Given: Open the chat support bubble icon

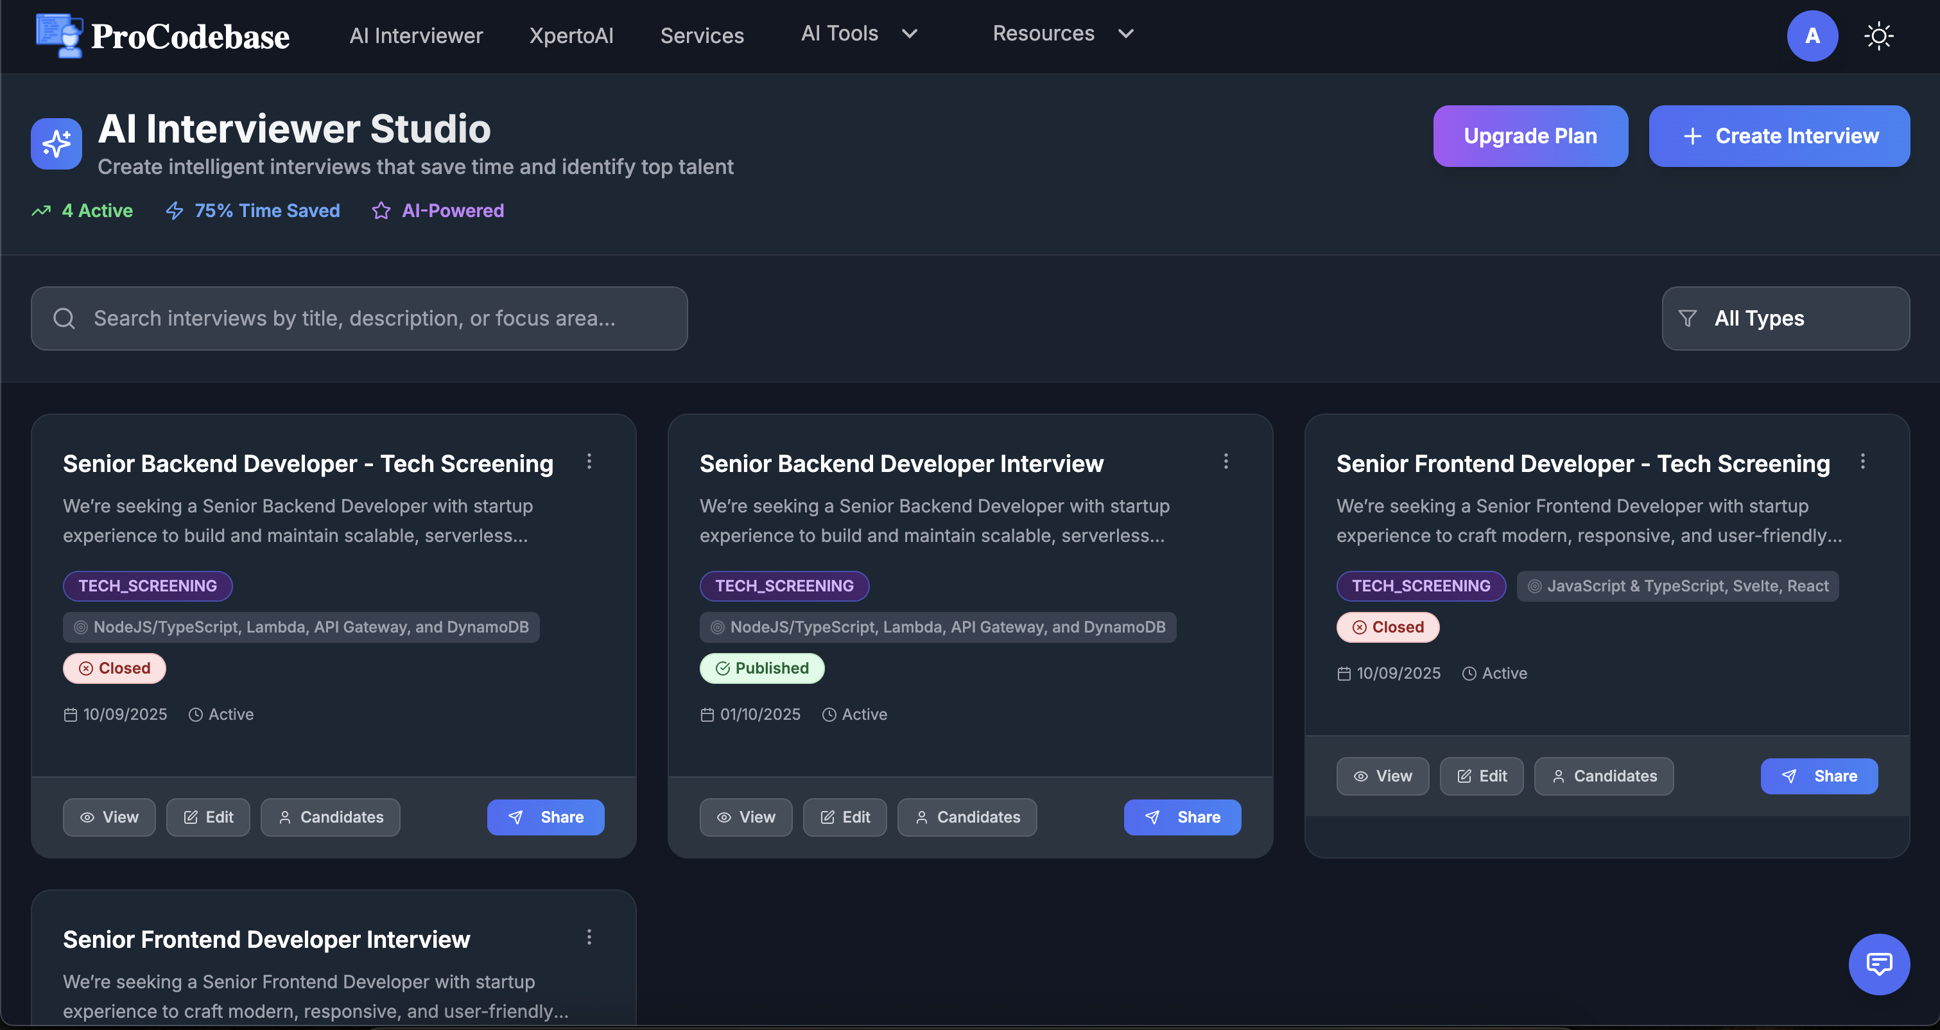Looking at the screenshot, I should pos(1878,964).
